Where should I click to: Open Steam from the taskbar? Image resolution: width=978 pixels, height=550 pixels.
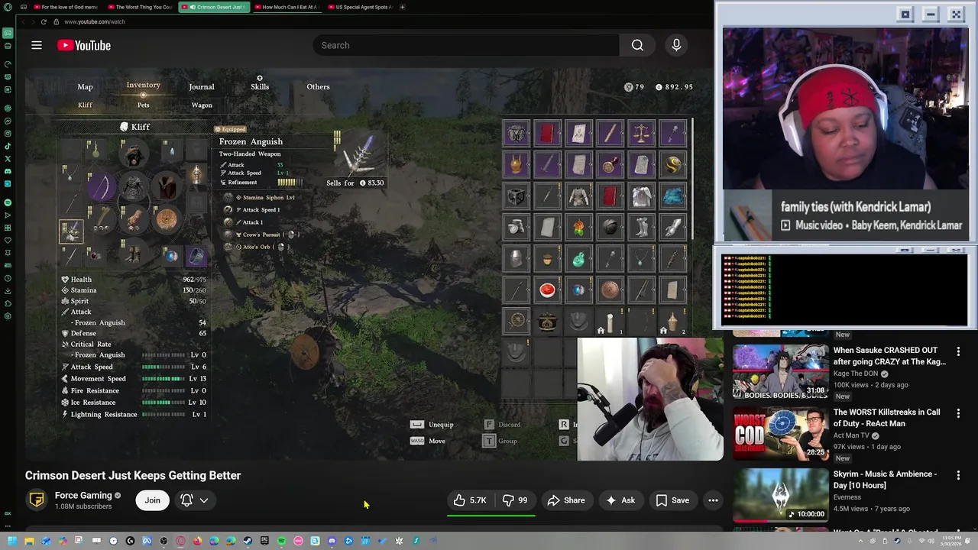click(248, 541)
